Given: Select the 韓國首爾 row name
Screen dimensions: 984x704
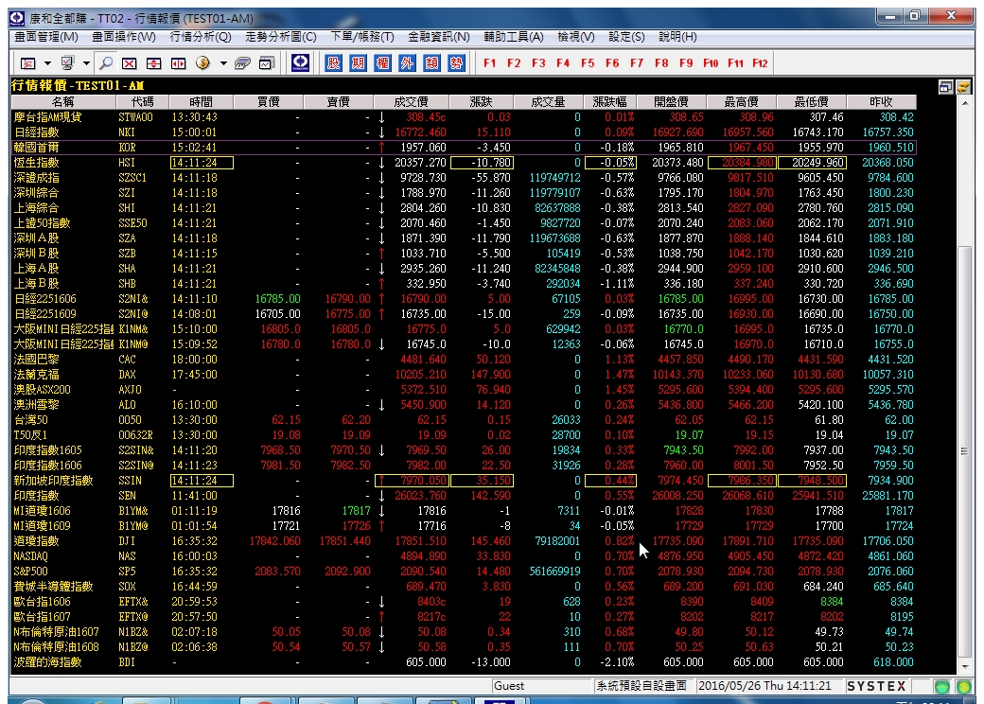Looking at the screenshot, I should point(36,148).
